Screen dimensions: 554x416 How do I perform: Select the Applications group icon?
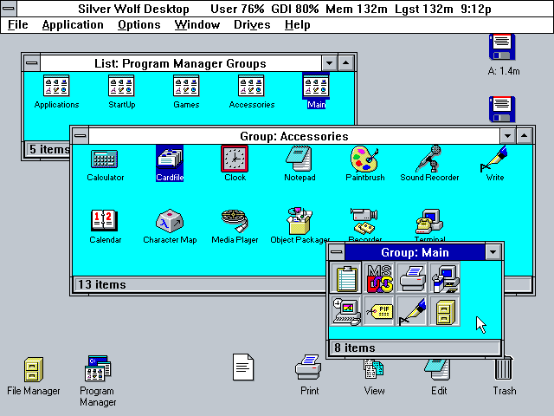[x=56, y=86]
